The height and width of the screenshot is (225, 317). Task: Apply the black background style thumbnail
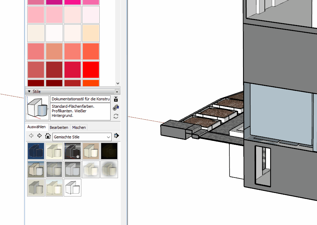point(109,151)
